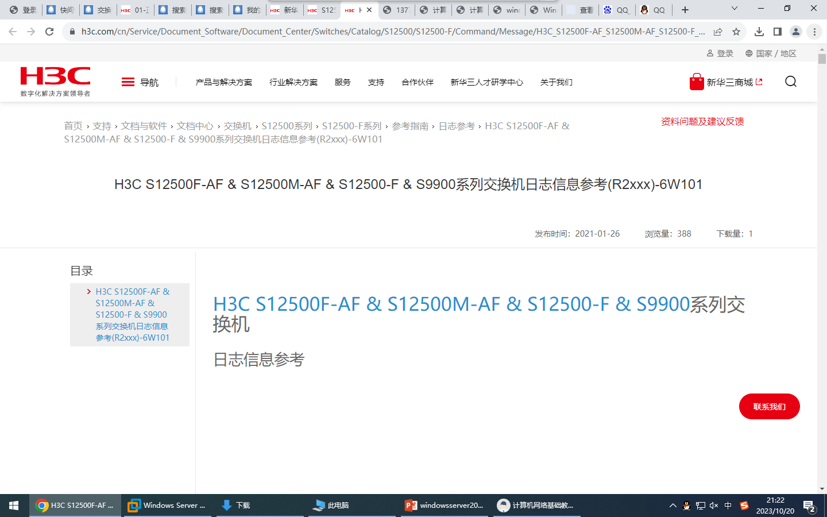Click the page vertical scrollbar thumb

[822, 59]
